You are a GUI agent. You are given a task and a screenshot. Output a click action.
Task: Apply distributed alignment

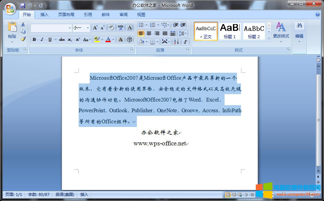pos(172,33)
